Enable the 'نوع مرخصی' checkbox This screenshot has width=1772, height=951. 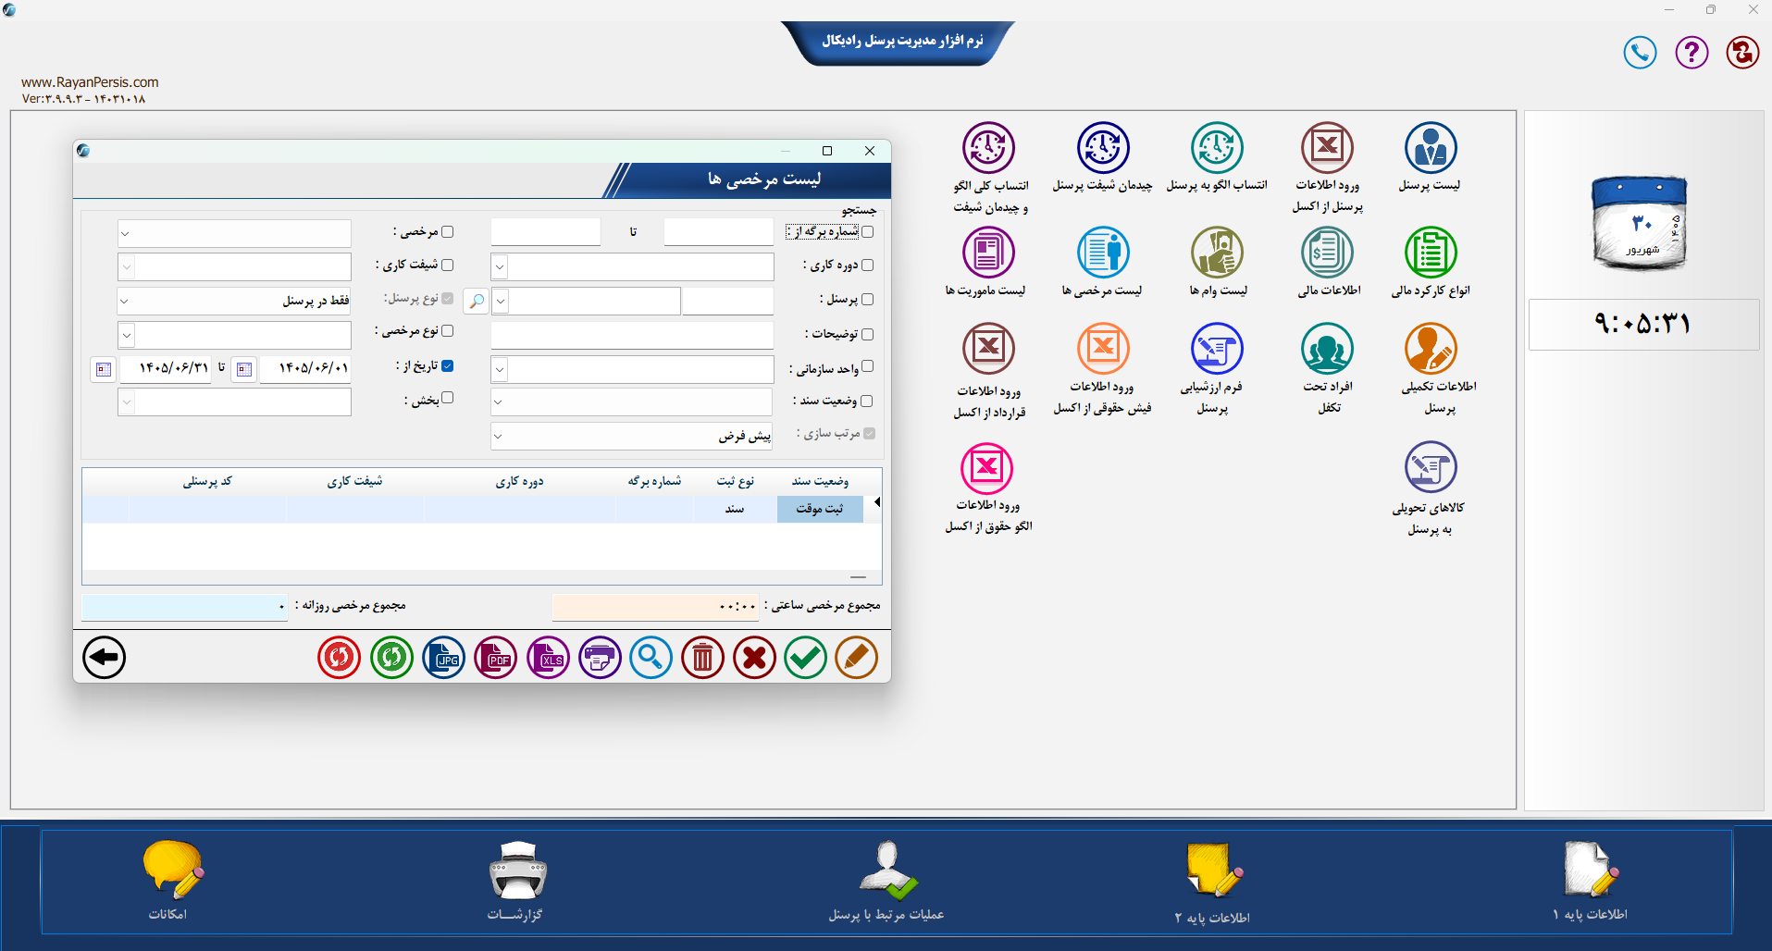click(x=448, y=331)
